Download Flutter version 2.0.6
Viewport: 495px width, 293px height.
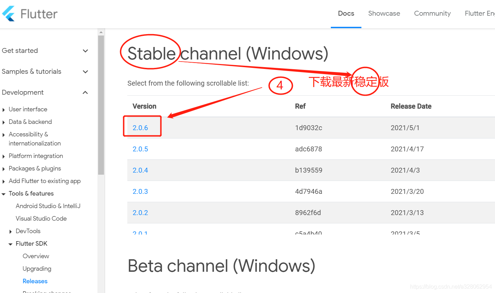pos(140,128)
